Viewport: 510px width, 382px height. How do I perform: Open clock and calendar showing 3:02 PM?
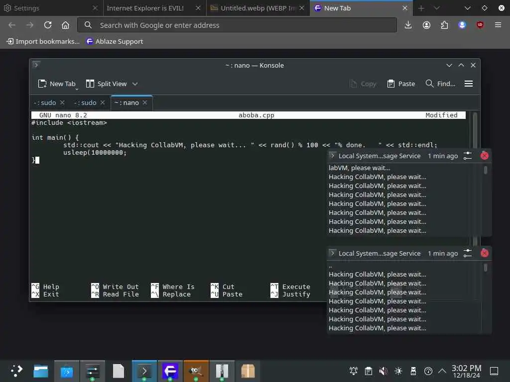[466, 371]
